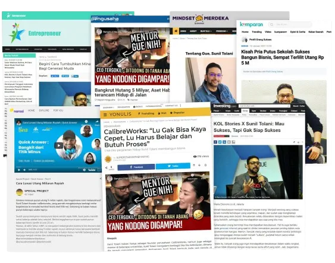Open Kumparan Opini & Cerita menu
335x263 pixels.
(298, 31)
